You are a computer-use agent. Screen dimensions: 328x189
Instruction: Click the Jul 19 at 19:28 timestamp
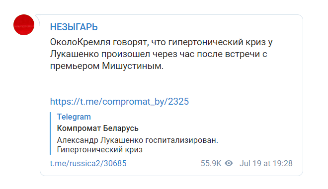[x=266, y=163]
